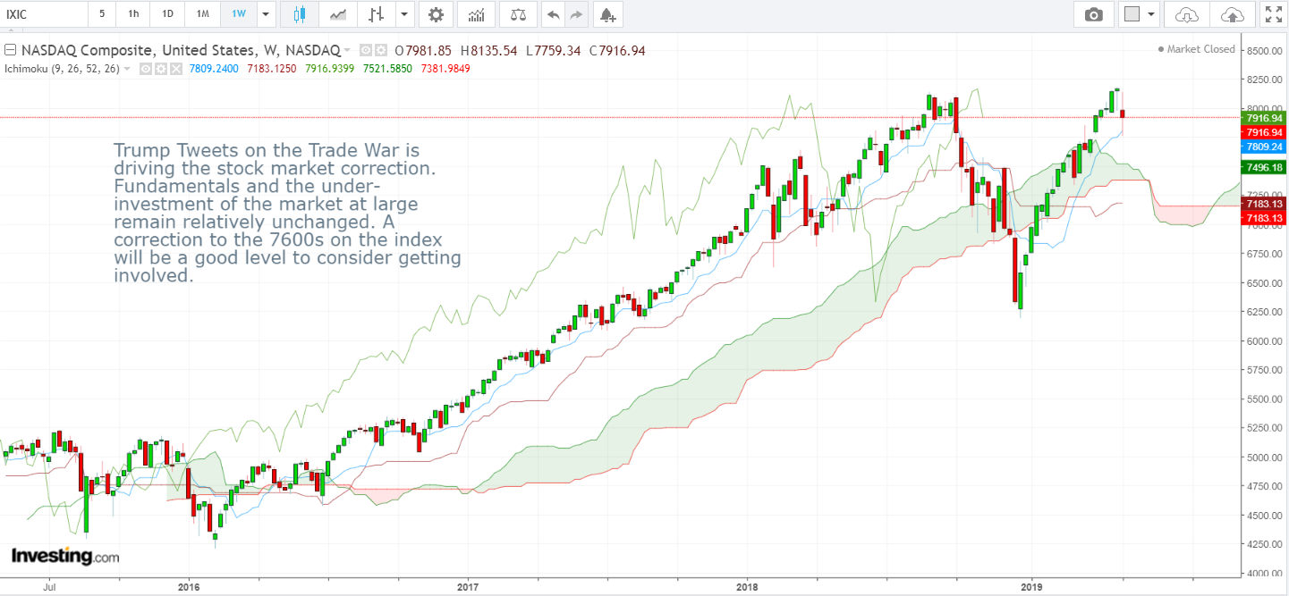Collapse the legend with the minus box

coord(11,50)
